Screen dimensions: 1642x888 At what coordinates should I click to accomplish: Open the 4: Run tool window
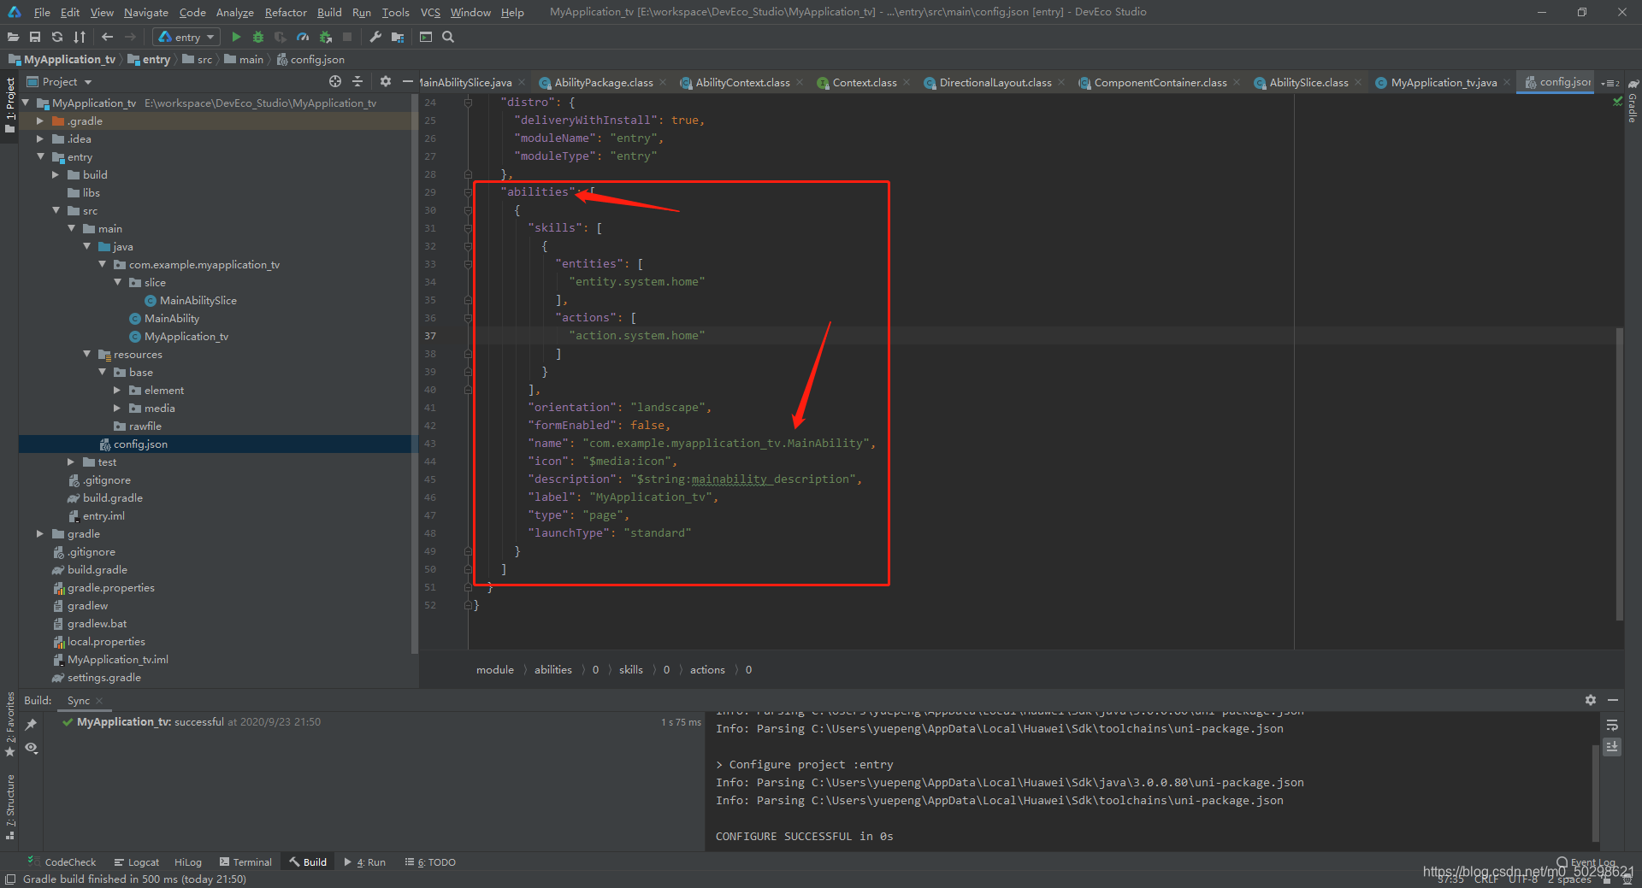(x=365, y=862)
